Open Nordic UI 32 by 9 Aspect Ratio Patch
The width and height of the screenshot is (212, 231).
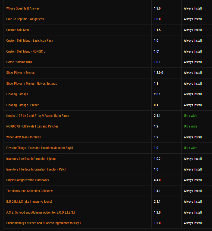tap(38, 116)
